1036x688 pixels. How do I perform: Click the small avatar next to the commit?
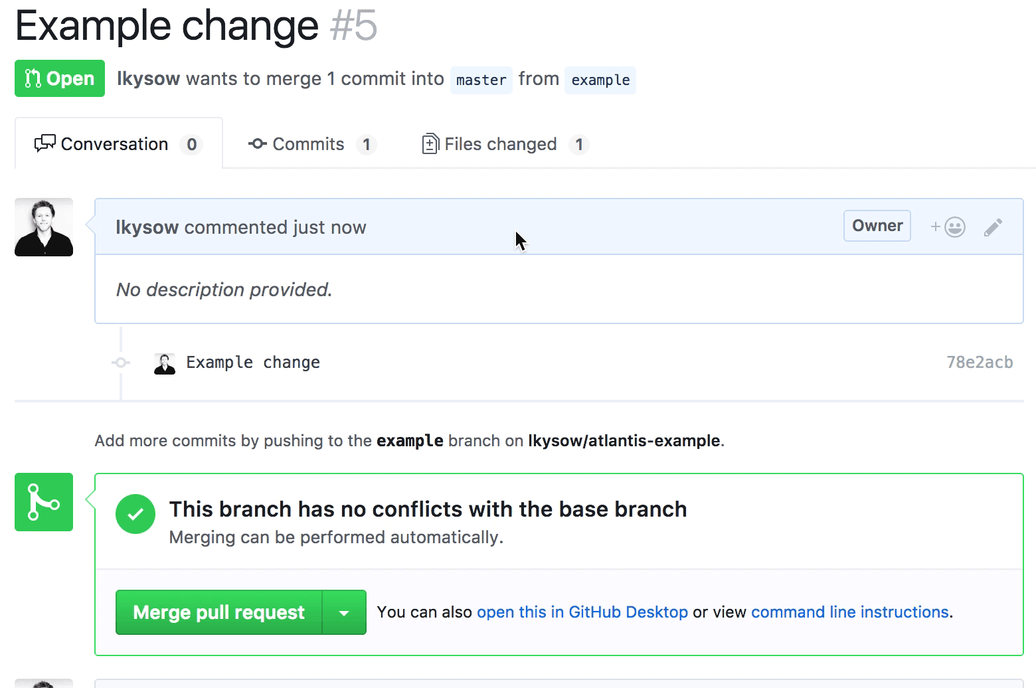click(x=165, y=363)
